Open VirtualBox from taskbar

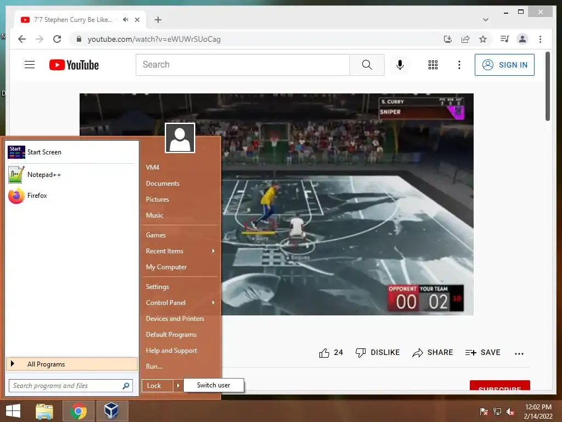111,411
